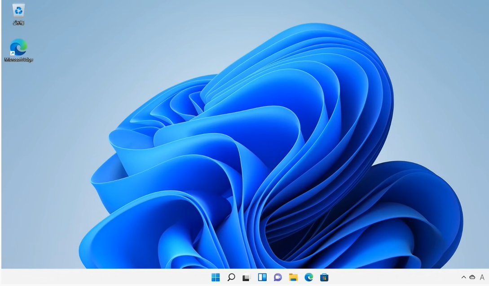
Task: Toggle the IME input mode indicator A
Action: pyautogui.click(x=482, y=277)
